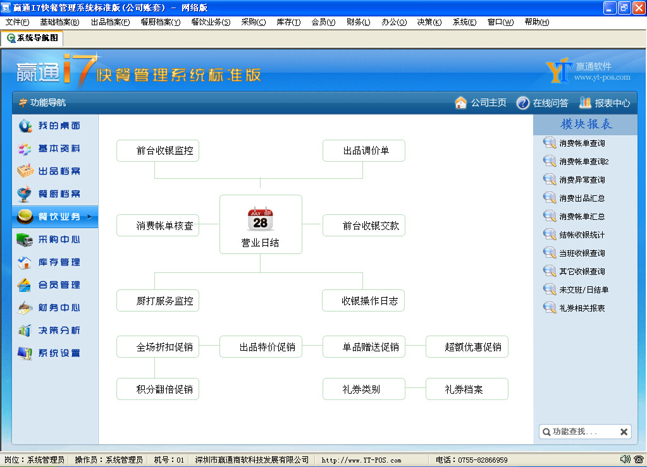Open the 会员(V) menu
Image resolution: width=647 pixels, height=467 pixels.
tap(324, 22)
